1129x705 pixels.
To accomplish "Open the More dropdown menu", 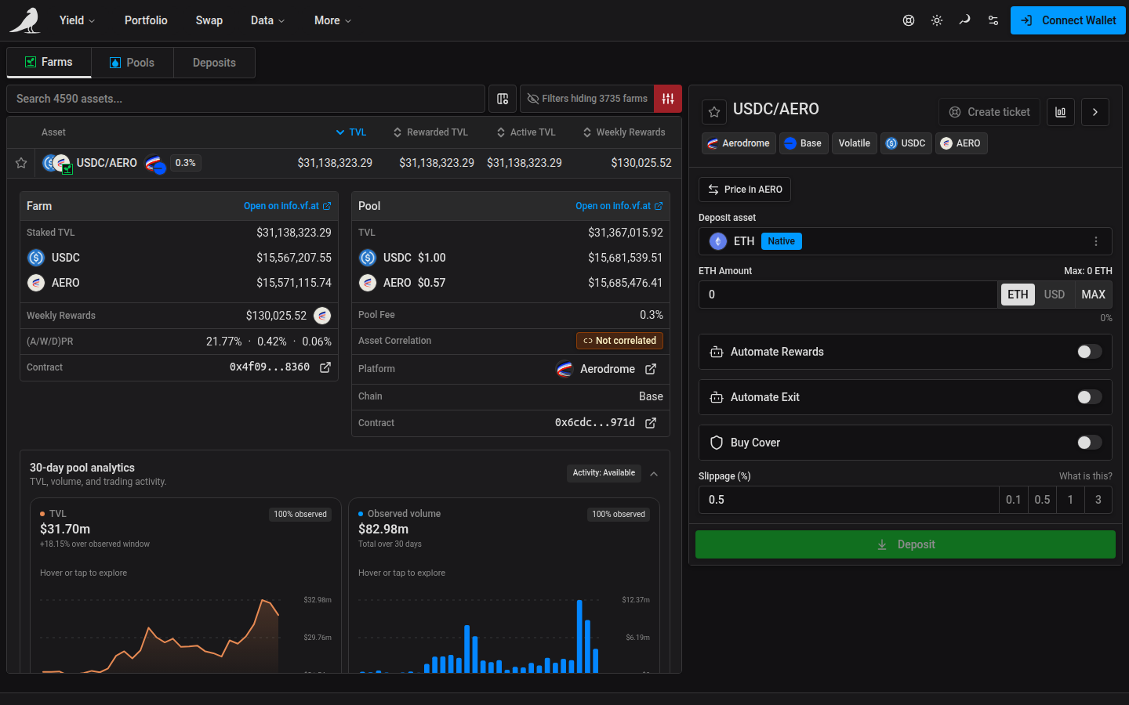I will pos(332,20).
